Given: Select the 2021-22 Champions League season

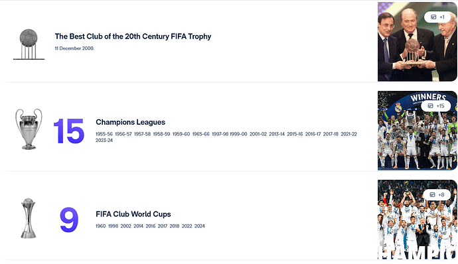Looking at the screenshot, I should click(348, 134).
